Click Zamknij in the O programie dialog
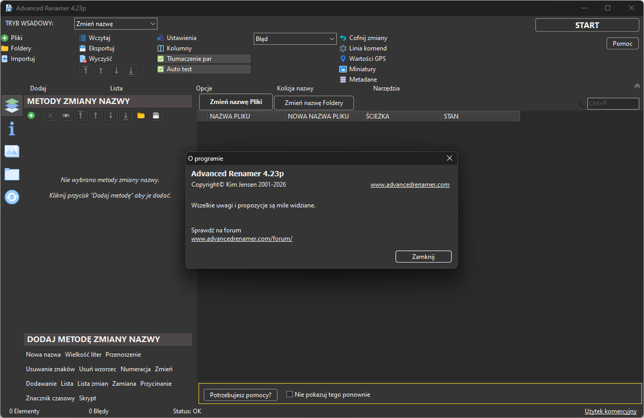The height and width of the screenshot is (418, 644). (424, 257)
